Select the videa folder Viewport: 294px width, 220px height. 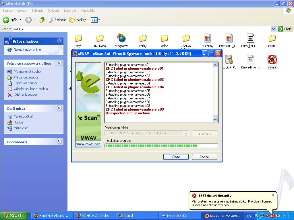(165, 41)
